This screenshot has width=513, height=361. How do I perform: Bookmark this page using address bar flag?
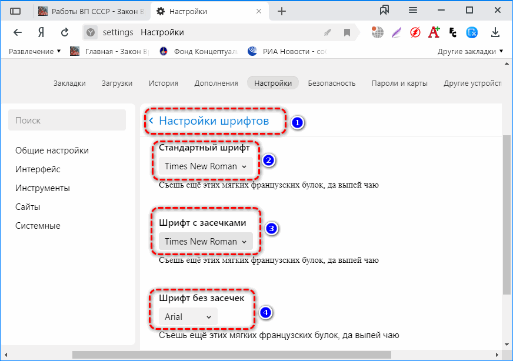click(x=347, y=32)
